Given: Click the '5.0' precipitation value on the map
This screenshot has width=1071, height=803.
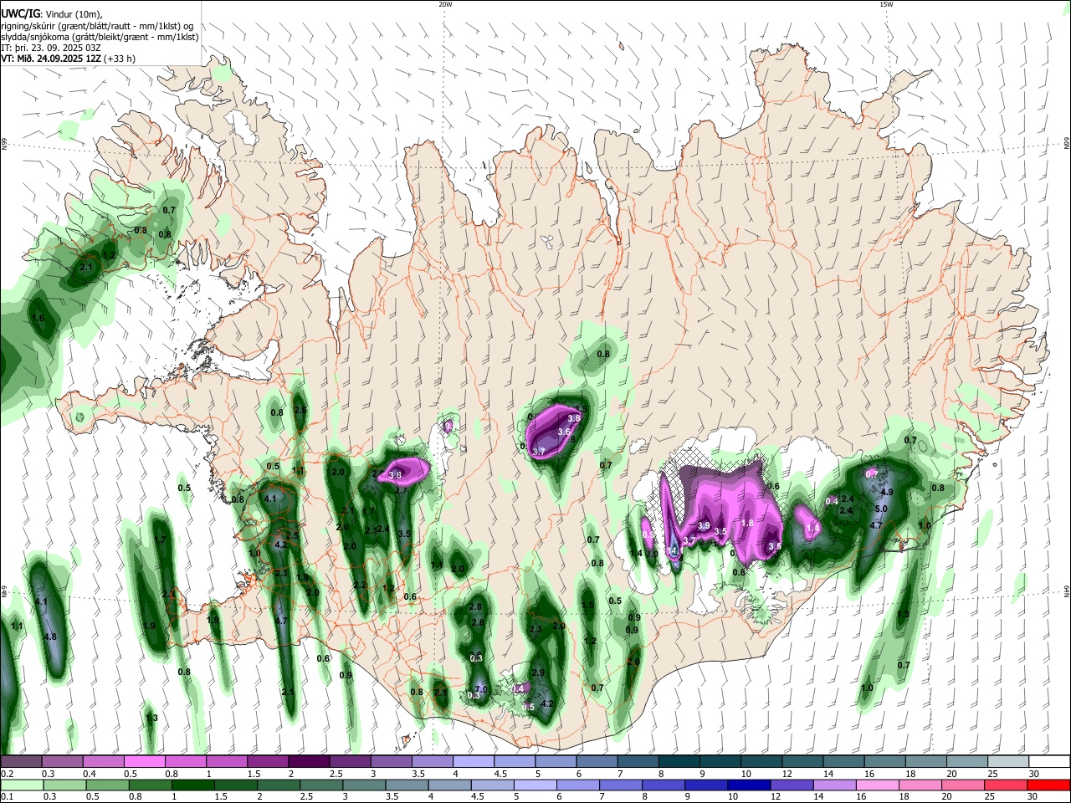Looking at the screenshot, I should coord(880,509).
